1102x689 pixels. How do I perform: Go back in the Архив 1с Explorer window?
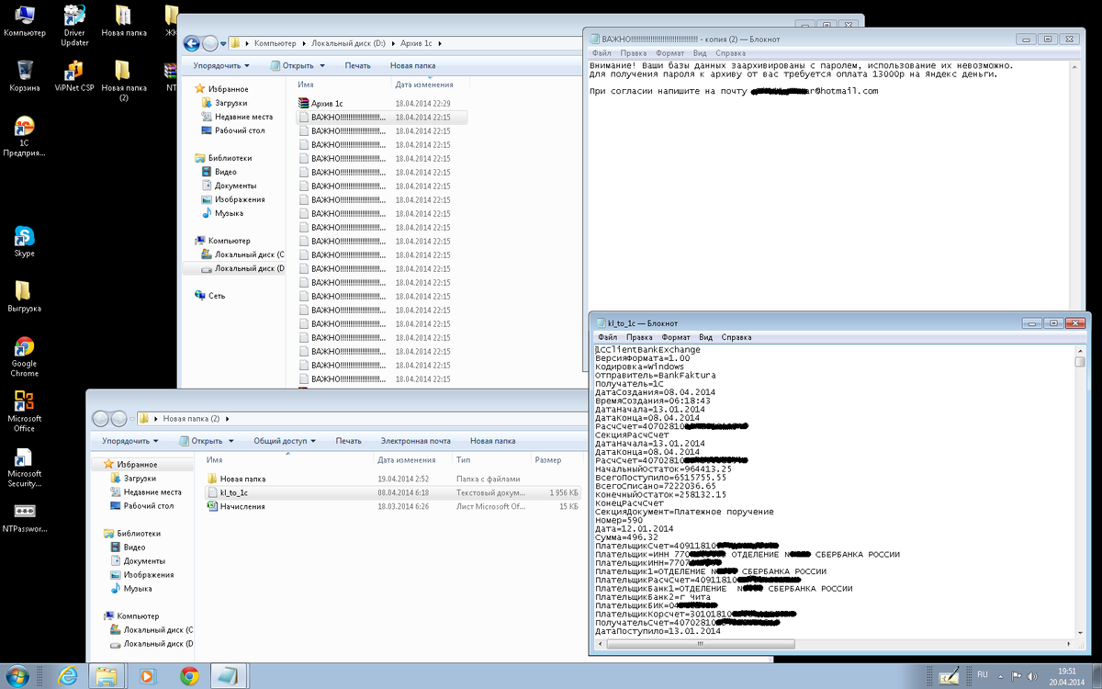coord(192,43)
